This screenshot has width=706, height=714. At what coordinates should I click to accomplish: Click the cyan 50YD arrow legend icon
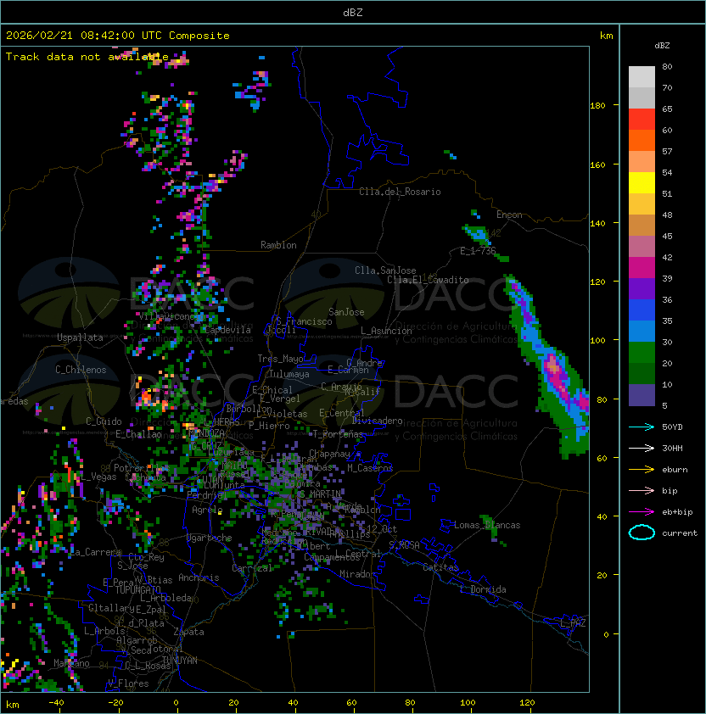642,427
